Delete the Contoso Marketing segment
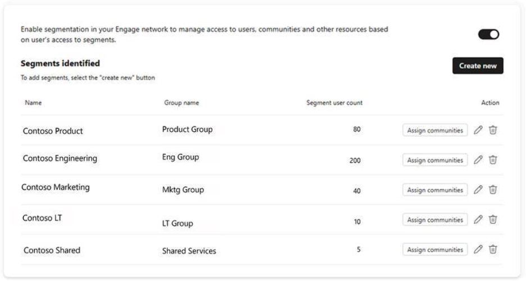The image size is (526, 281). pos(493,190)
